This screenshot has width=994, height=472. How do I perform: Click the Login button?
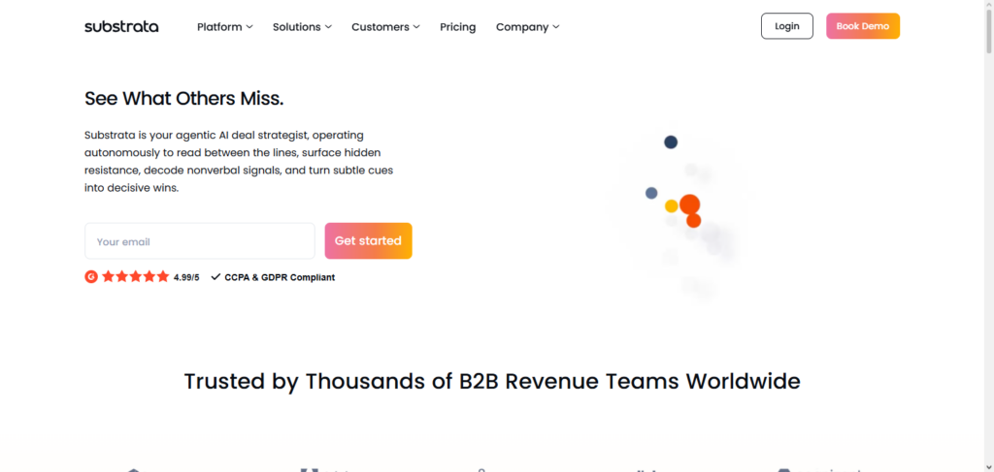(x=786, y=26)
